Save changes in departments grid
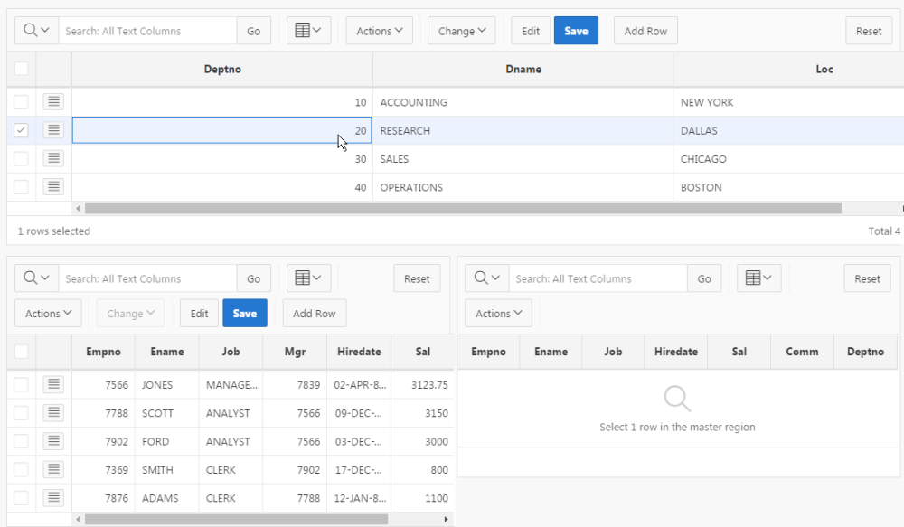This screenshot has height=527, width=904. (576, 31)
